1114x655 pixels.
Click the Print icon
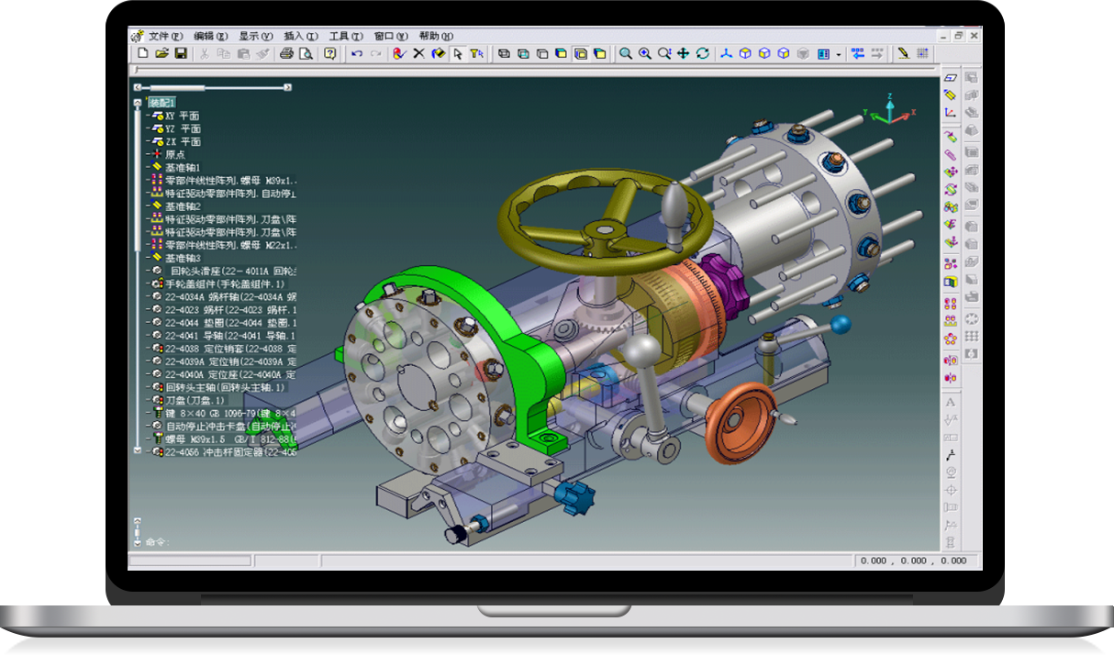286,54
